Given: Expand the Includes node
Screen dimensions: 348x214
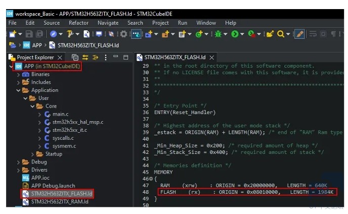Looking at the screenshot, I should (18, 82).
